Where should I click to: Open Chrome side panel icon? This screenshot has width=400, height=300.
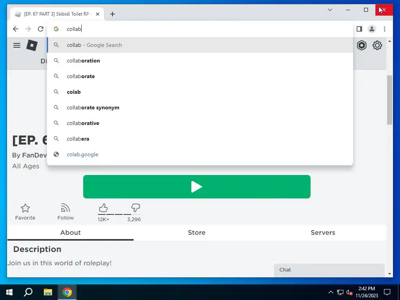359,29
